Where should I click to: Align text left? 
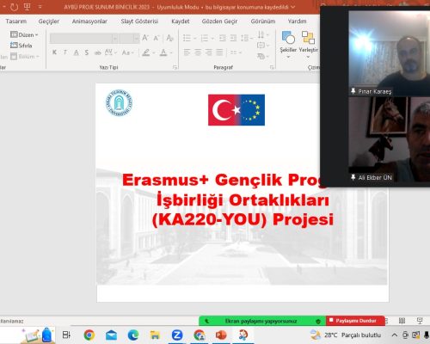pyautogui.click(x=187, y=52)
